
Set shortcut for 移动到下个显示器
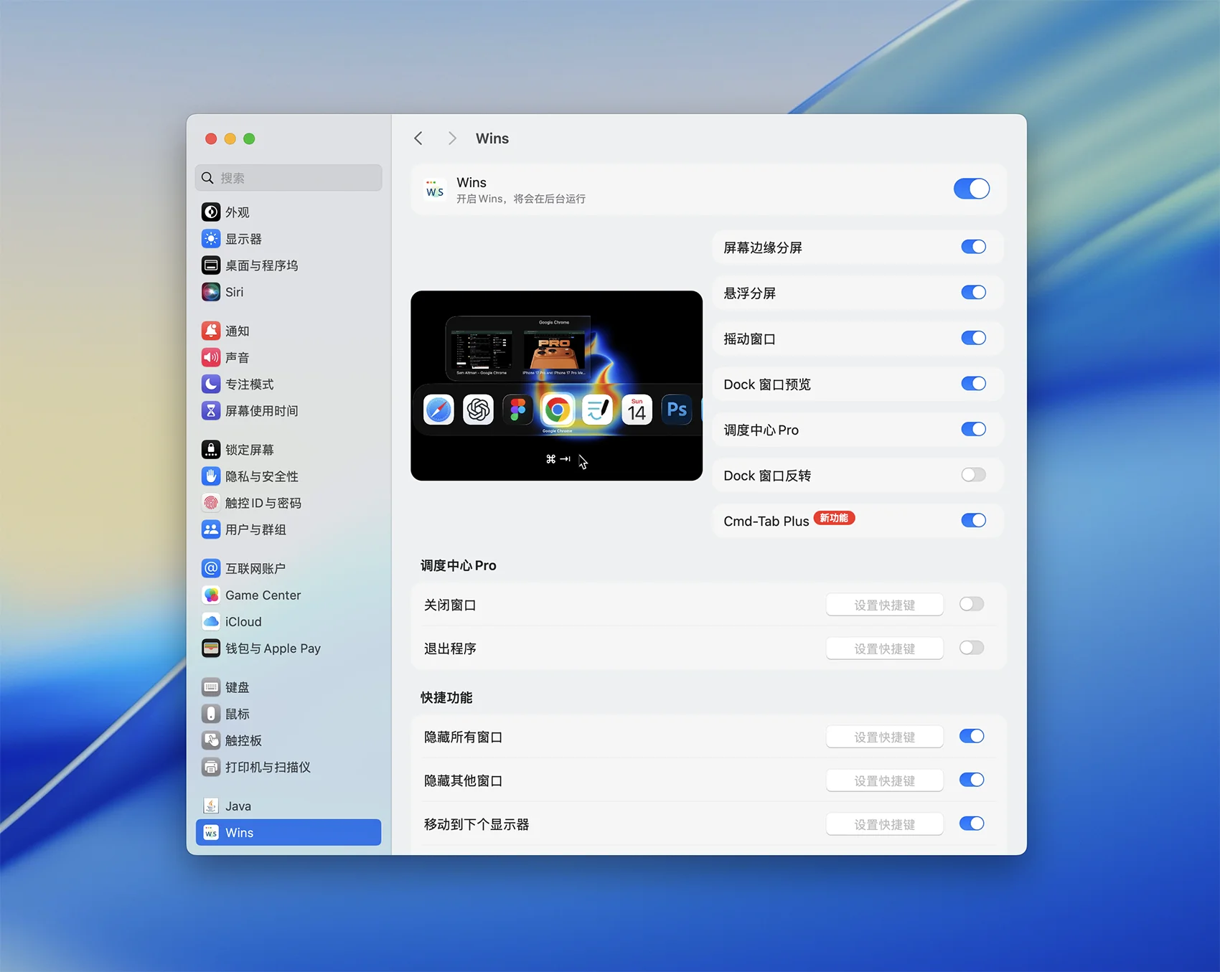pyautogui.click(x=884, y=824)
